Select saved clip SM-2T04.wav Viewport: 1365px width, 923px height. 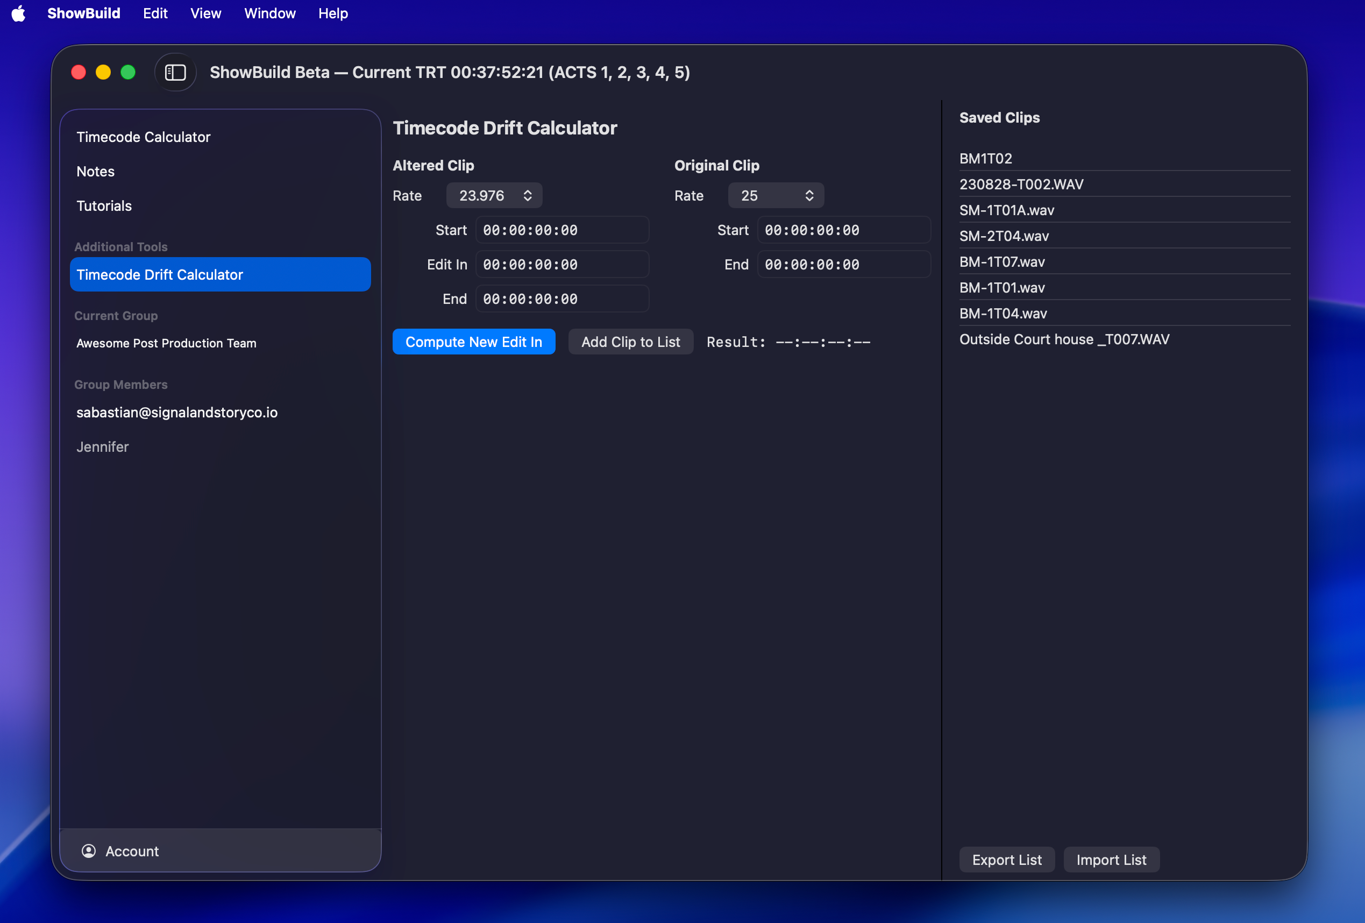pyautogui.click(x=1004, y=236)
